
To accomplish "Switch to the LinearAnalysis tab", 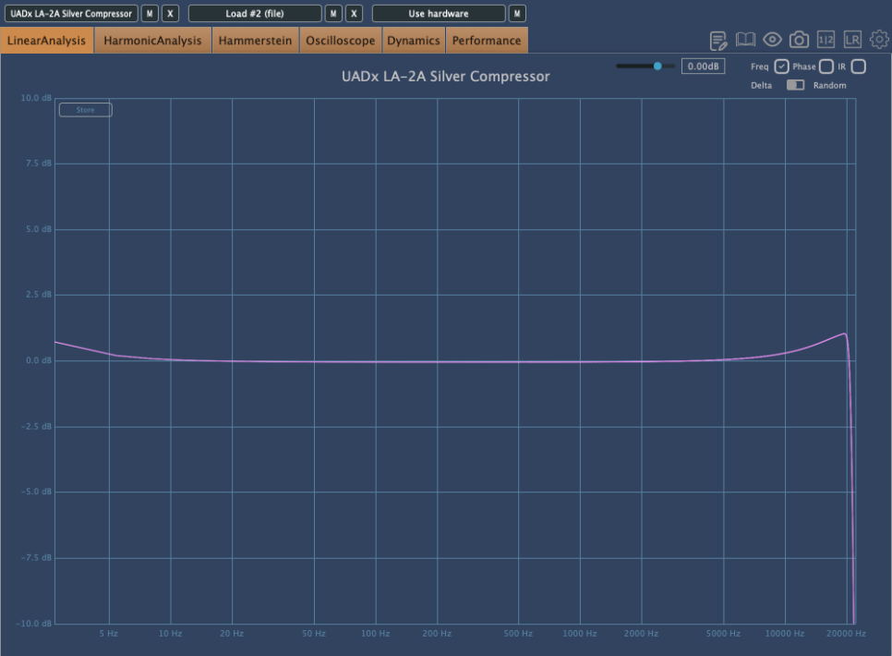I will pos(47,41).
